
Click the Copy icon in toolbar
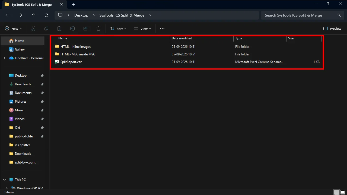coord(46,29)
